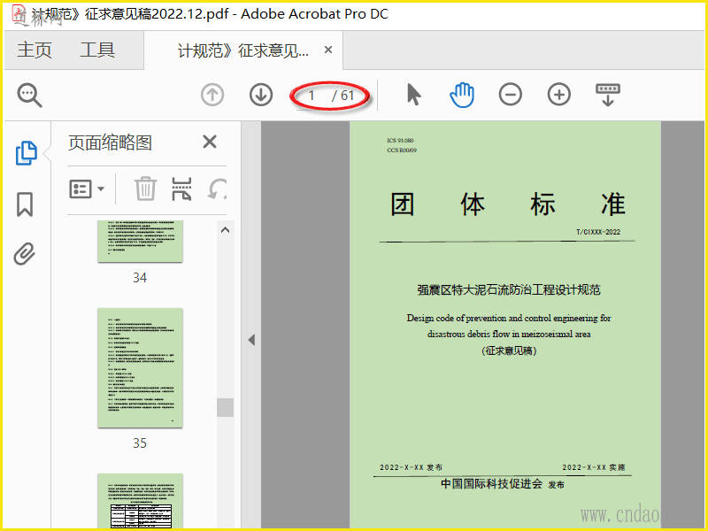Open the find text magnifier tool

click(x=30, y=96)
